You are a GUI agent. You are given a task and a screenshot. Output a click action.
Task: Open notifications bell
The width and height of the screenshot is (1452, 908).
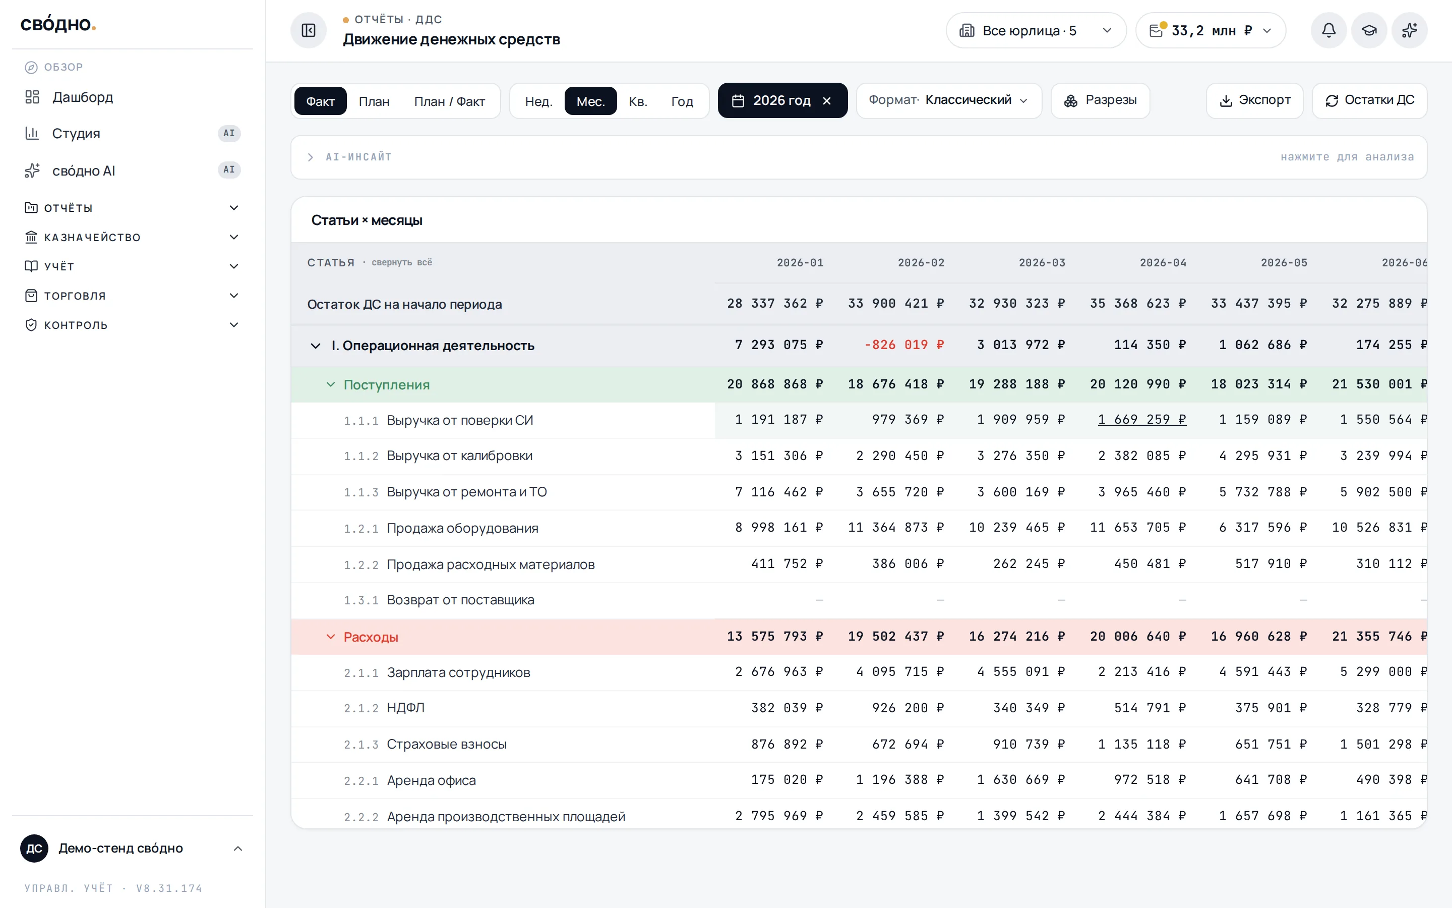(x=1328, y=31)
